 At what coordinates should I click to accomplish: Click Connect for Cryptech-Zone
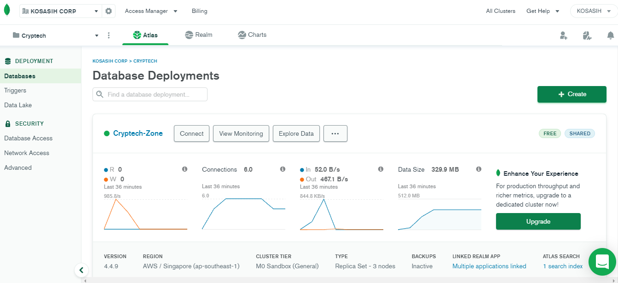191,133
